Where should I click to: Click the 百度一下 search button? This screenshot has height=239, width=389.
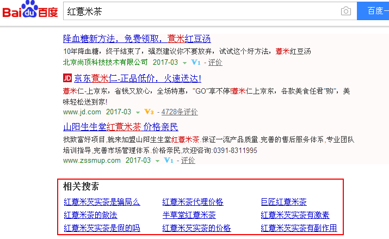tap(373, 11)
